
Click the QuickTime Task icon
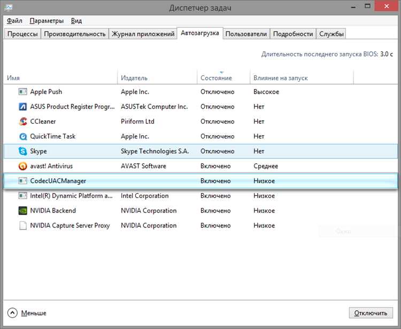[23, 136]
